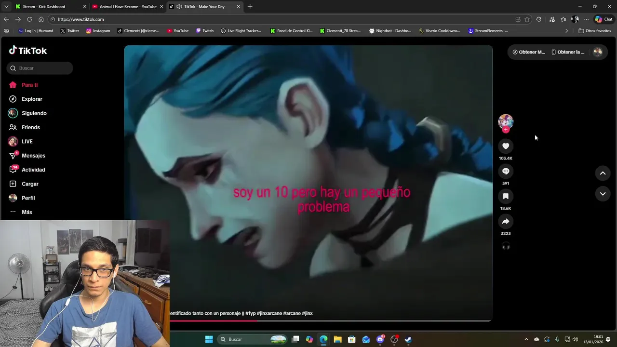This screenshot has height=347, width=617.
Task: Go to next video with down chevron
Action: pos(603,194)
